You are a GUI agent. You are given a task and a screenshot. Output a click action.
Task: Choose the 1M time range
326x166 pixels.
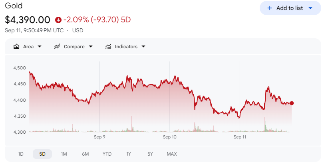64,154
